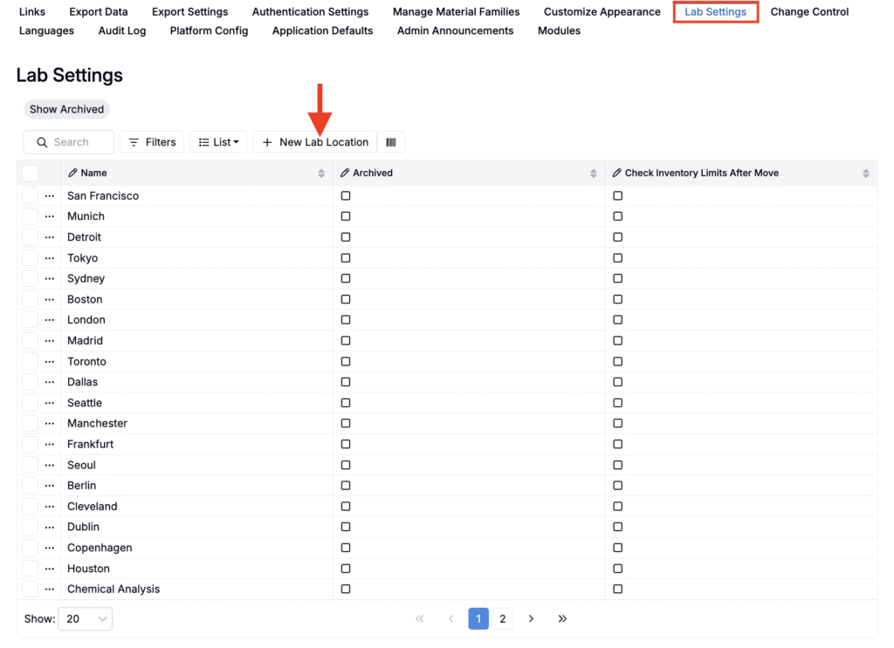Go to the next page using the arrow

click(x=532, y=618)
